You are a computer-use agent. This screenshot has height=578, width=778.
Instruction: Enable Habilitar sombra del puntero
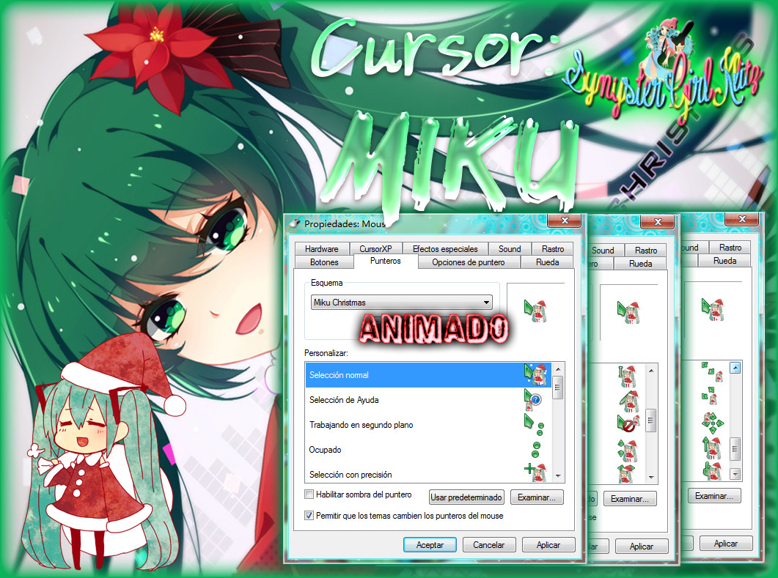tap(309, 494)
